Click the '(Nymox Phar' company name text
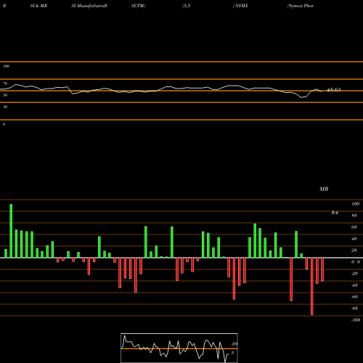The image size is (363, 363). 301,6
